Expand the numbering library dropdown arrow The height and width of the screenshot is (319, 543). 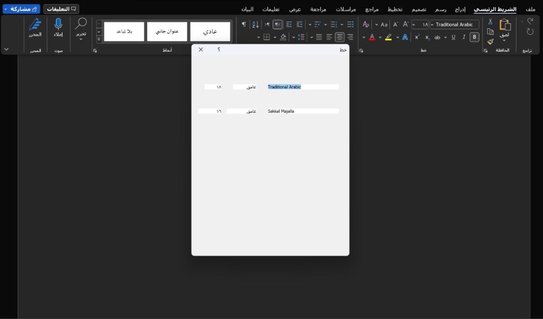click(325, 24)
